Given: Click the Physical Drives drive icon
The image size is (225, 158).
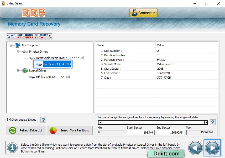Looking at the screenshot, I should [25, 52].
